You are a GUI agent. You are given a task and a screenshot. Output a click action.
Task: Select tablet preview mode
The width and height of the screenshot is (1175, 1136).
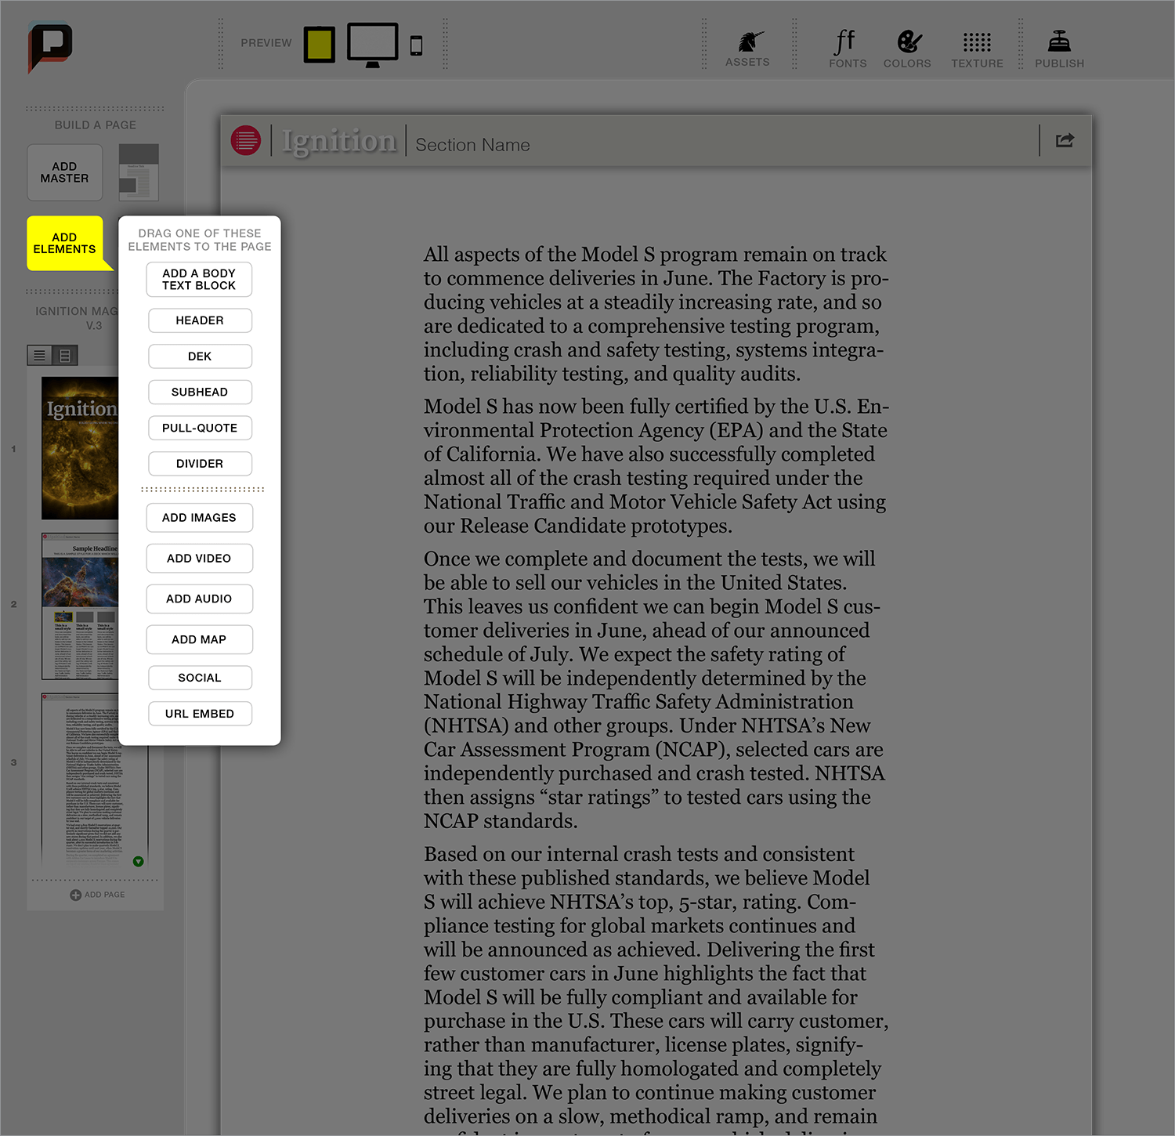(320, 44)
